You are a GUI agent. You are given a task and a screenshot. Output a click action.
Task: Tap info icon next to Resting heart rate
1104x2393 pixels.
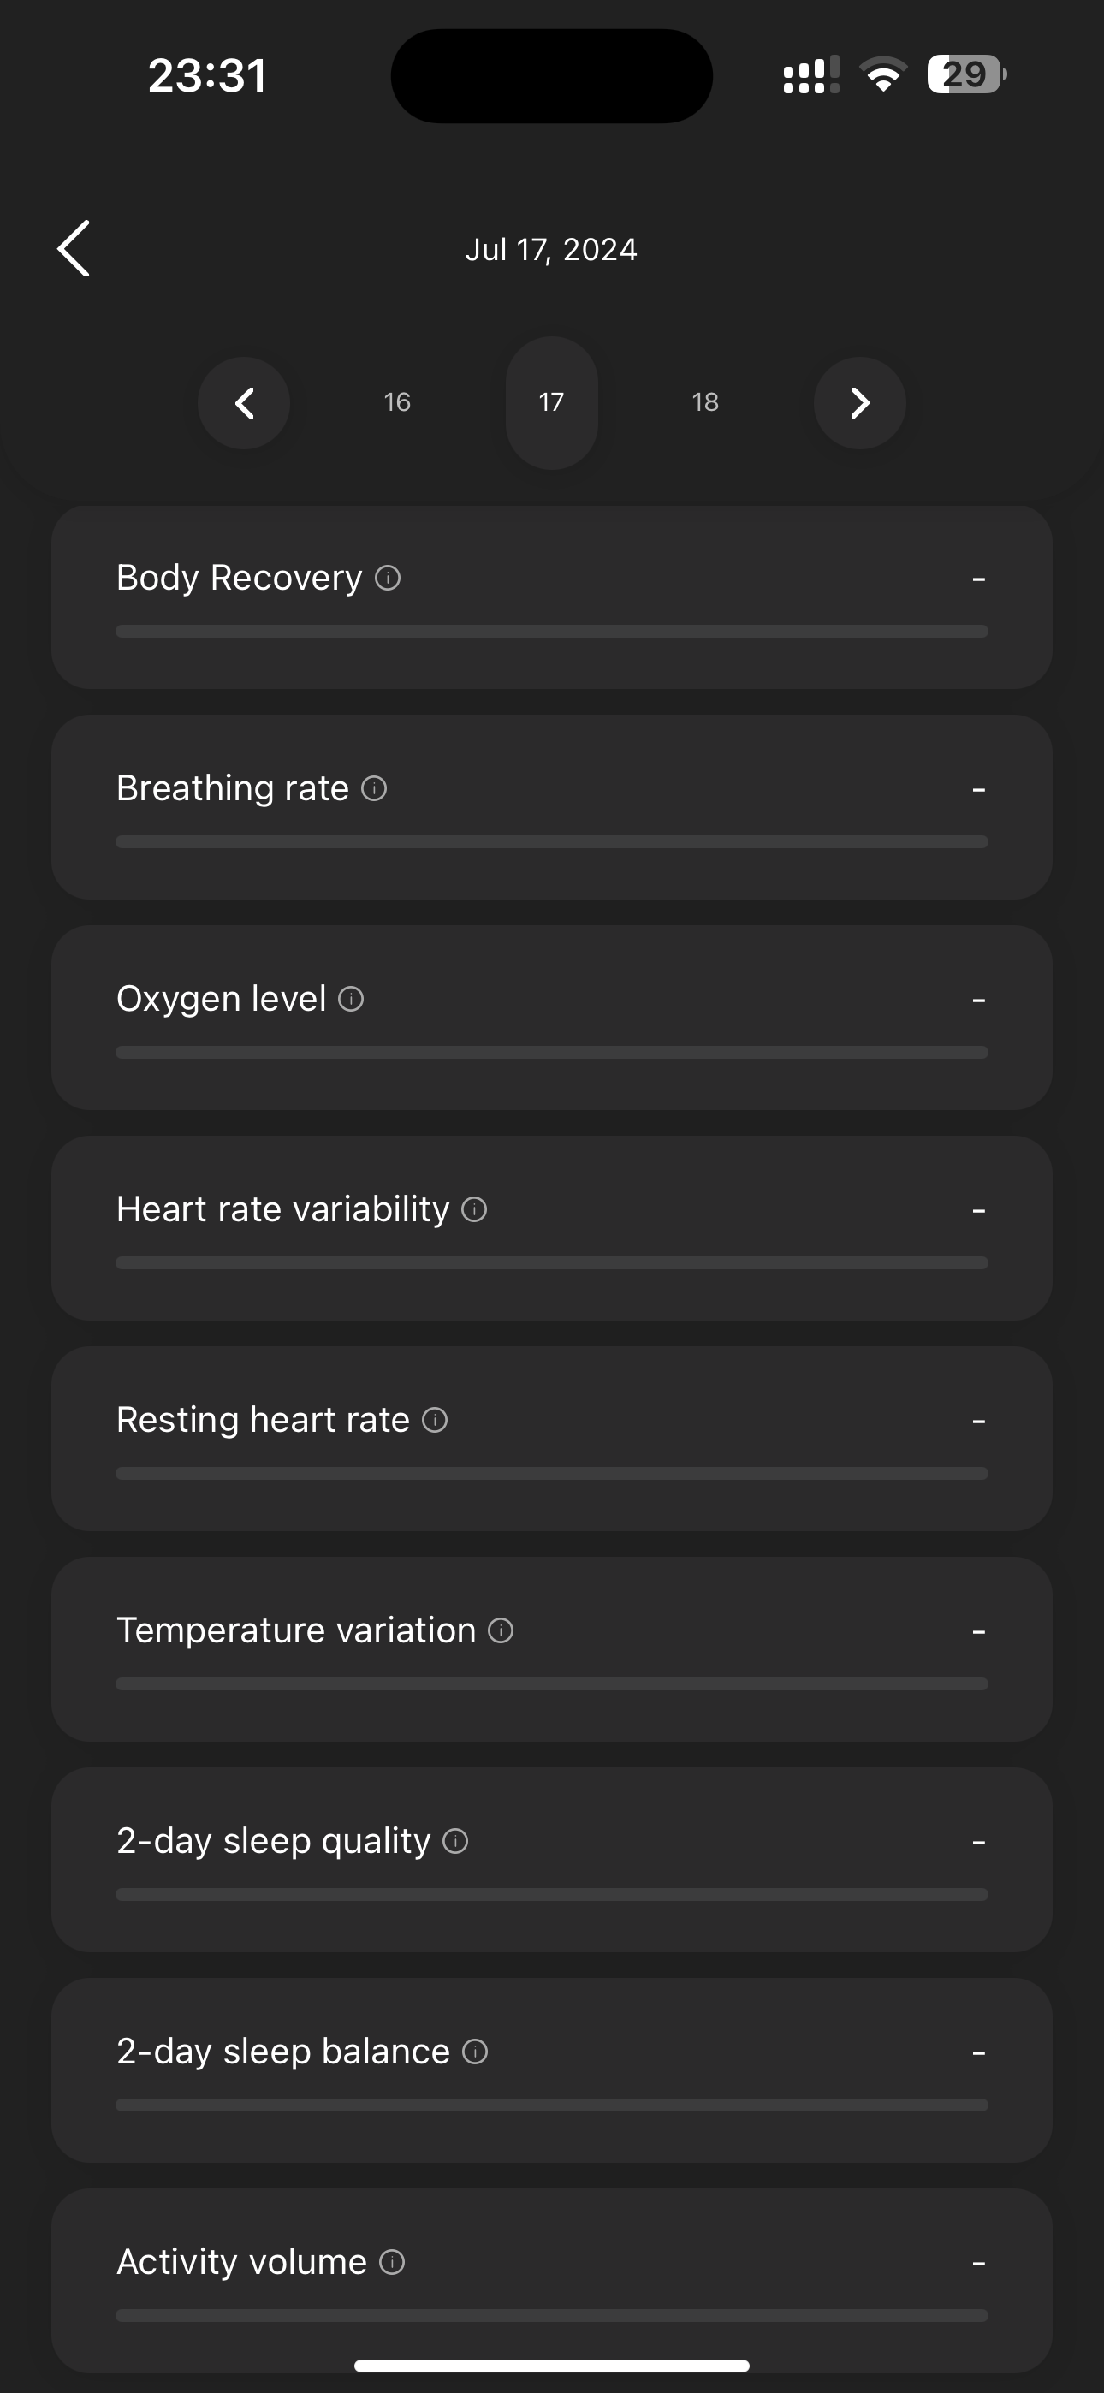435,1421
